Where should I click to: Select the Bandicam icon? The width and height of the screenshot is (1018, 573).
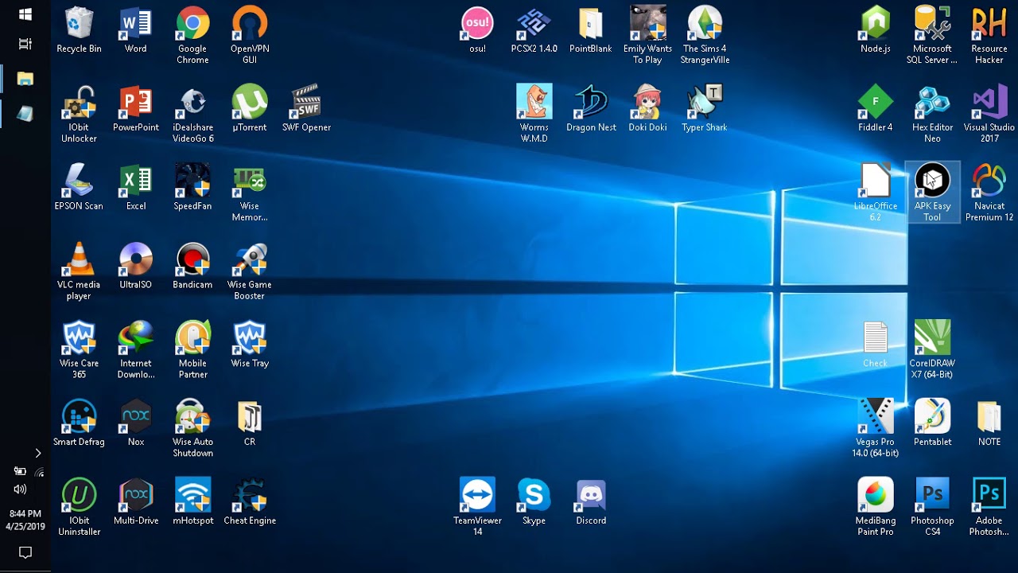tap(192, 267)
